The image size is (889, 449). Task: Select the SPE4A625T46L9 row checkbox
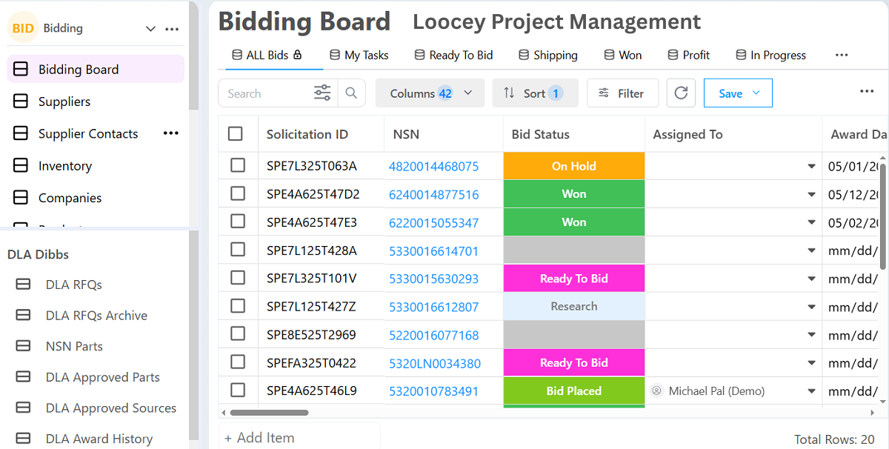click(x=238, y=390)
